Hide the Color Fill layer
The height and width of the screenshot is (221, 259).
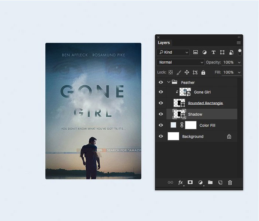tap(161, 125)
